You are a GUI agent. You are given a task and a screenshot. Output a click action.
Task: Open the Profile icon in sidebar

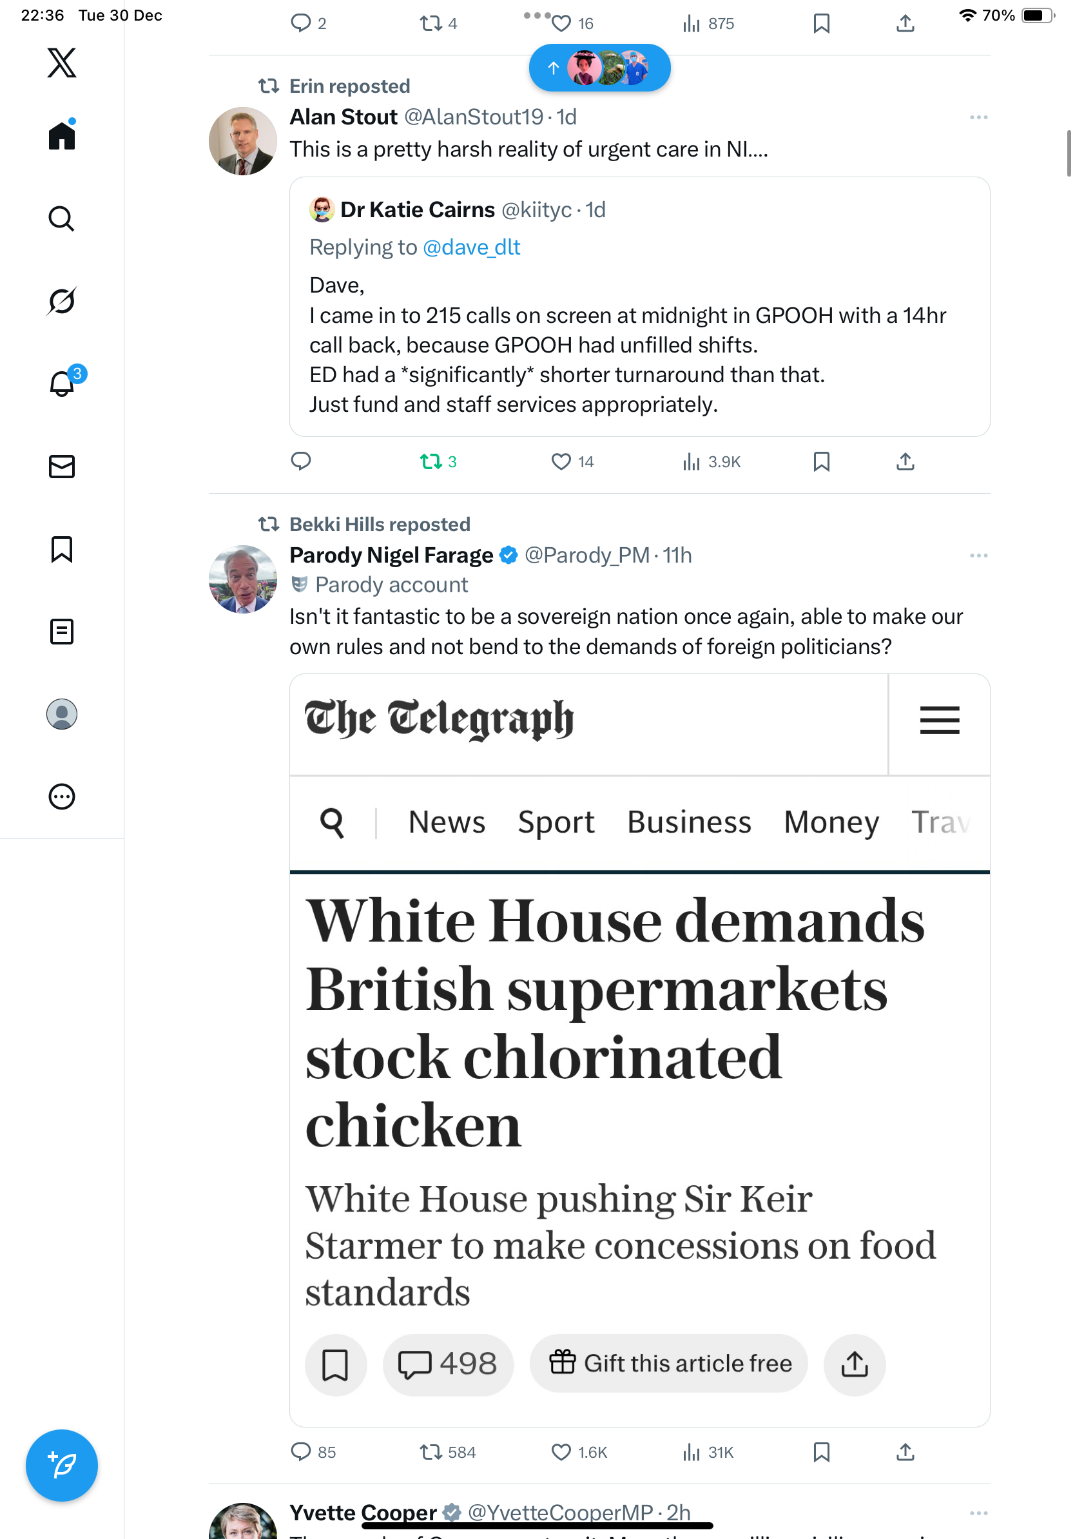[x=62, y=714]
